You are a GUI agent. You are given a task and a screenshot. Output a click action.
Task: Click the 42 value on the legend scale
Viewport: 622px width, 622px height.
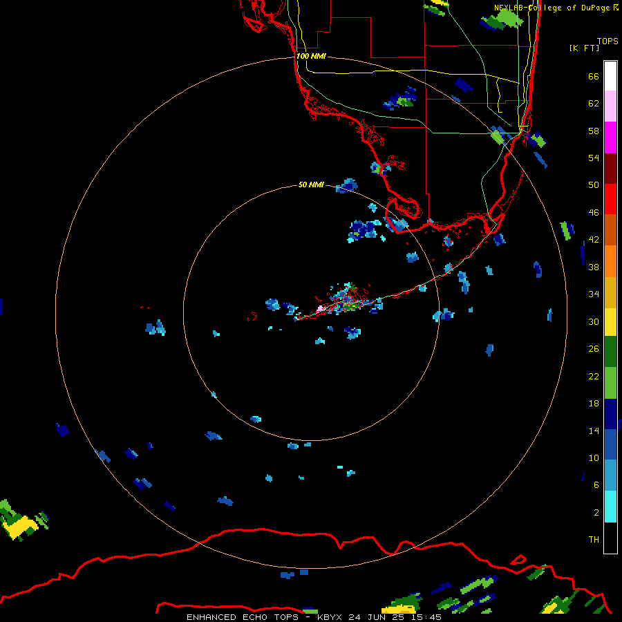coord(594,239)
